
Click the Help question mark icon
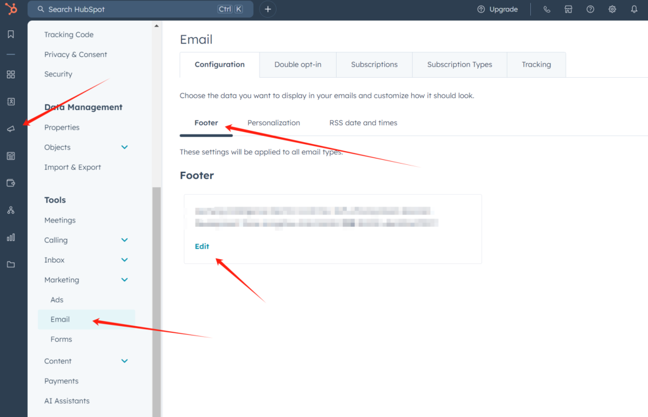click(590, 9)
